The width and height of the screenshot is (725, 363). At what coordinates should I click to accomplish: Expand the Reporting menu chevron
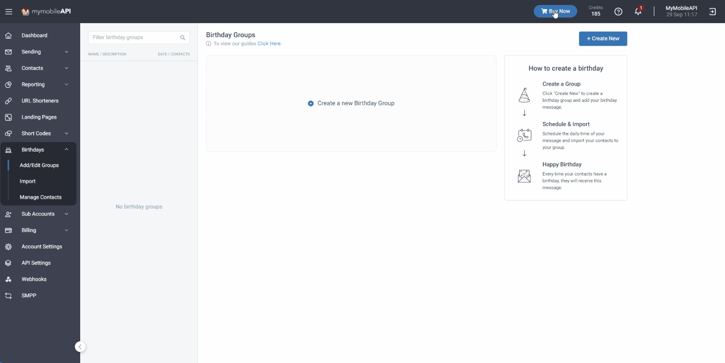pos(67,84)
